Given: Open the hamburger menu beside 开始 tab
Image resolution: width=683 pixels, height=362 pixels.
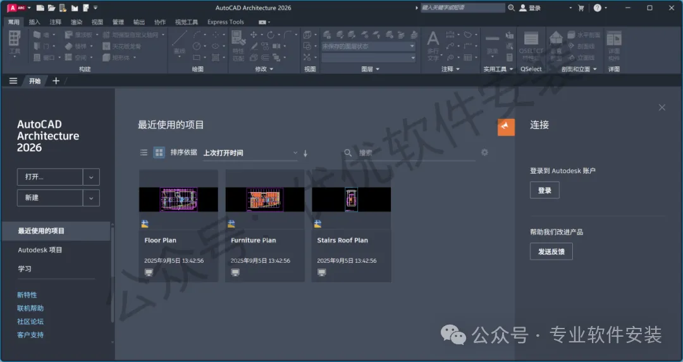Looking at the screenshot, I should click(13, 81).
